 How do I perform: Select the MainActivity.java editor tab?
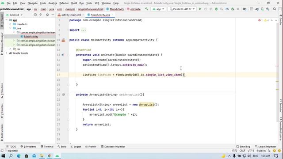[100, 15]
